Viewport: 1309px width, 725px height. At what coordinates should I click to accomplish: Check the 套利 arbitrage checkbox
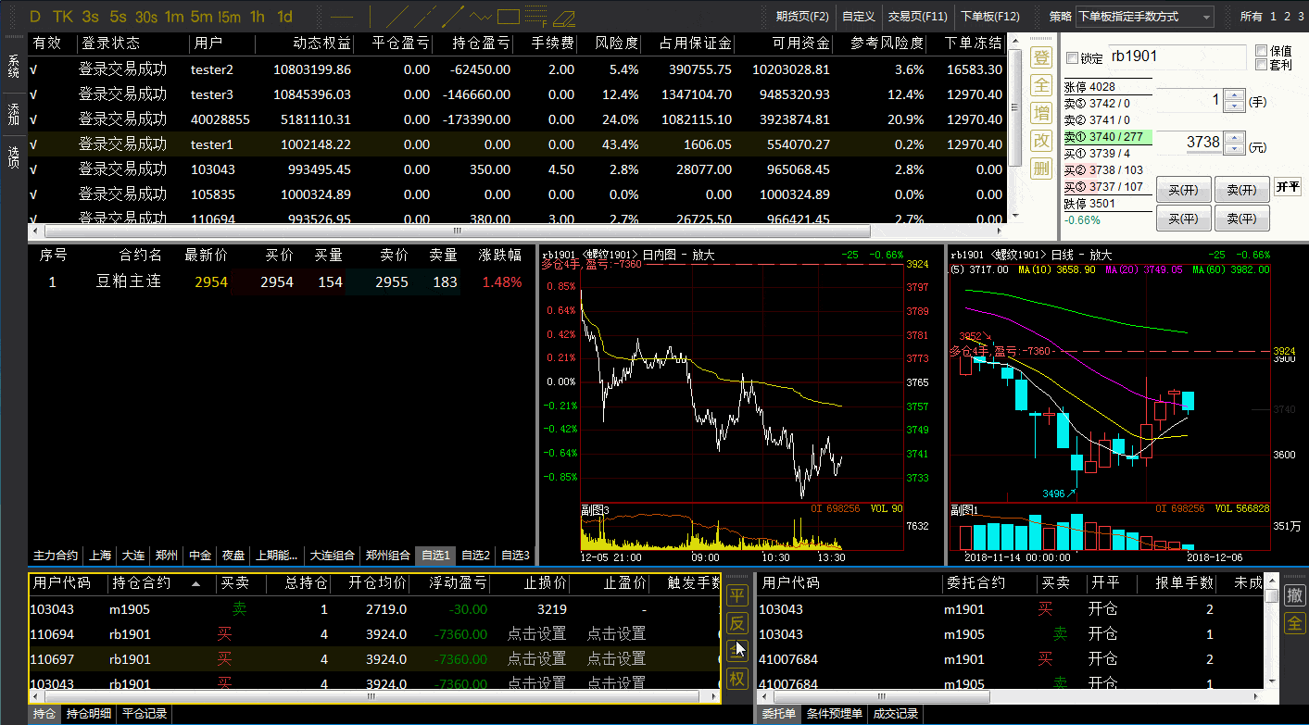click(x=1261, y=65)
